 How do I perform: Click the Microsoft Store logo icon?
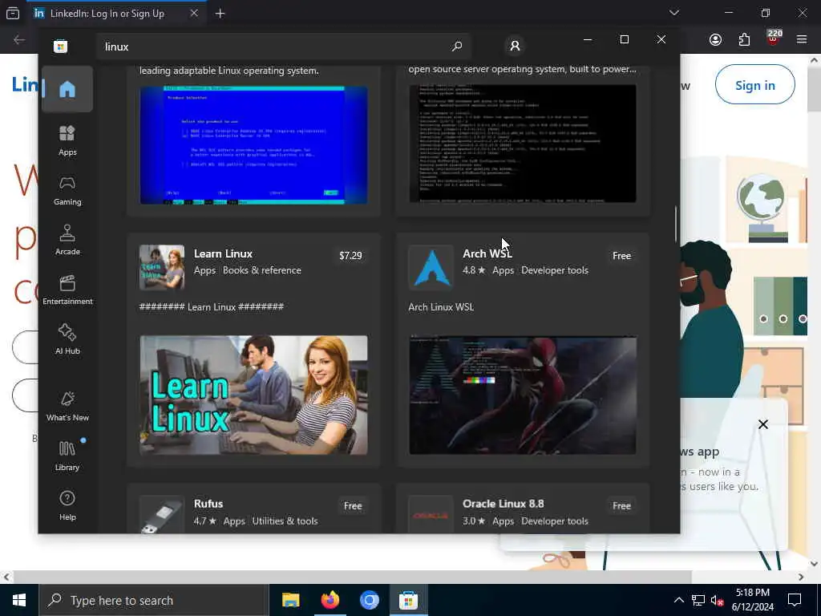click(60, 47)
